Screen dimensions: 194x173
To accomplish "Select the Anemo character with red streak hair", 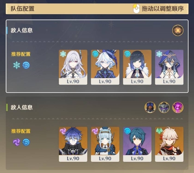I will (x=169, y=144).
